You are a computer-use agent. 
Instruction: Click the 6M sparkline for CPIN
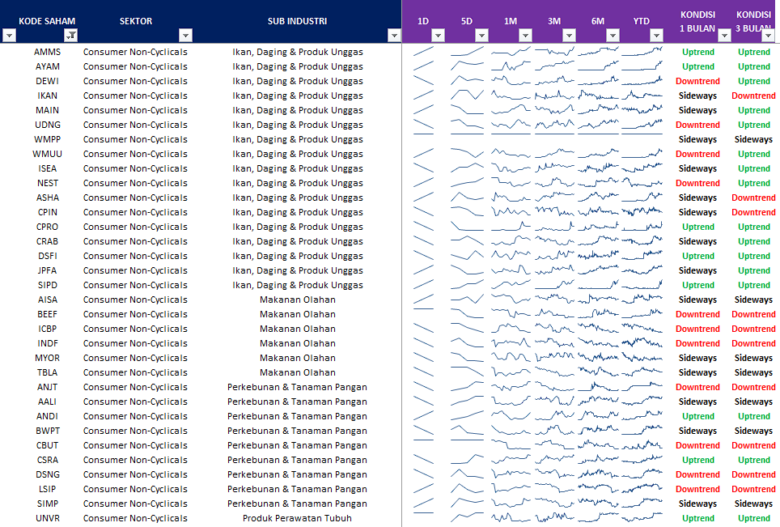point(598,212)
